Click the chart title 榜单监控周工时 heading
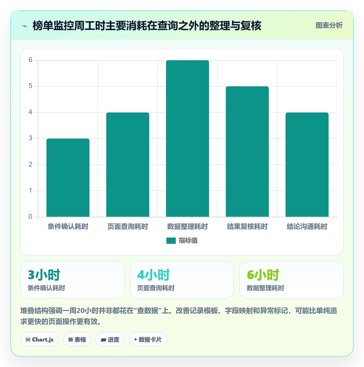 (147, 26)
